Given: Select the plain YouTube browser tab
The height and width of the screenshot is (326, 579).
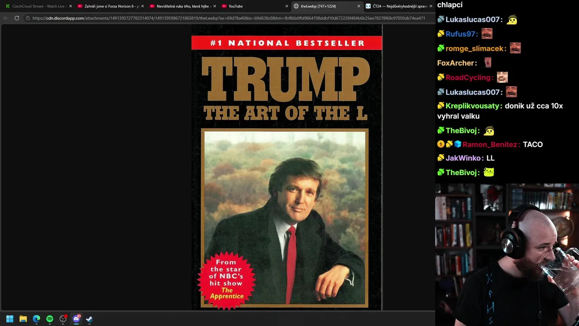Looking at the screenshot, I should point(254,6).
